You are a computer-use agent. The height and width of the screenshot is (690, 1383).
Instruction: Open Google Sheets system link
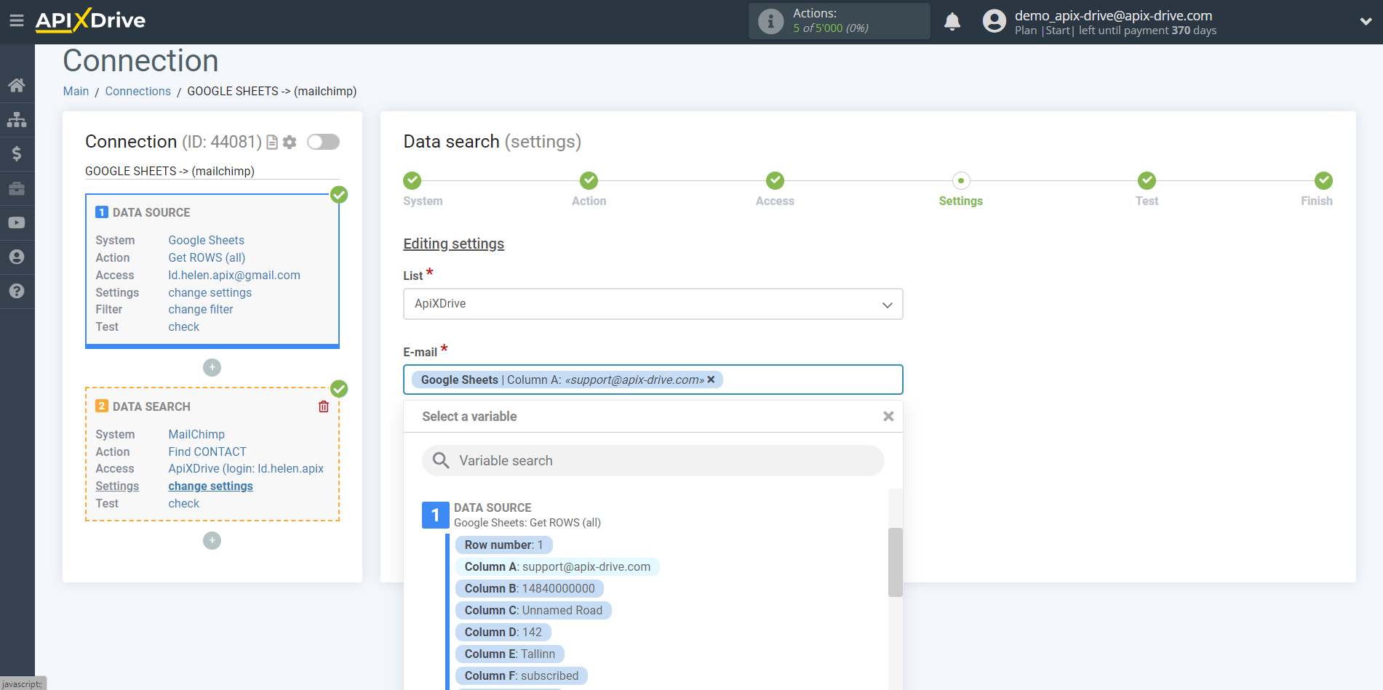[206, 240]
